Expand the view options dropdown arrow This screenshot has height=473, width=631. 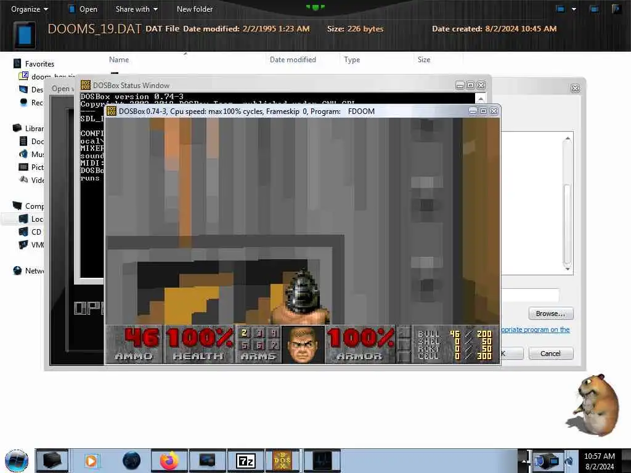click(574, 9)
